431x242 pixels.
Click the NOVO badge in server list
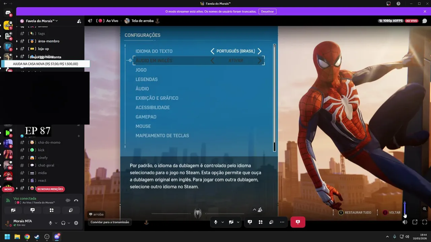point(8,189)
